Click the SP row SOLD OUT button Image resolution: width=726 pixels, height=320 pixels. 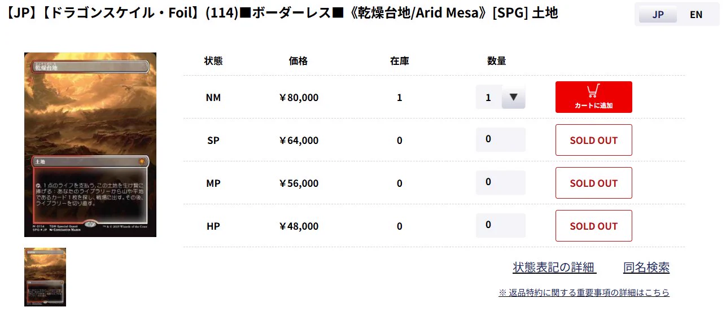pos(593,140)
